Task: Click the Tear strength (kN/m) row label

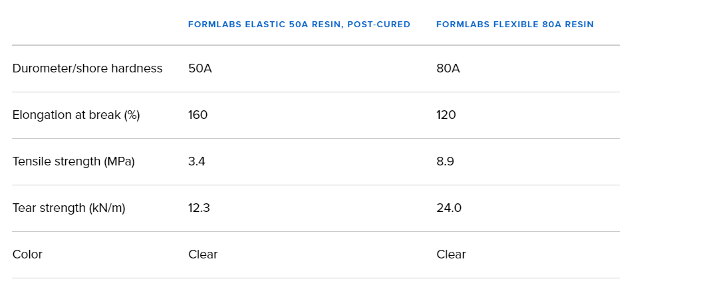Action: click(69, 208)
